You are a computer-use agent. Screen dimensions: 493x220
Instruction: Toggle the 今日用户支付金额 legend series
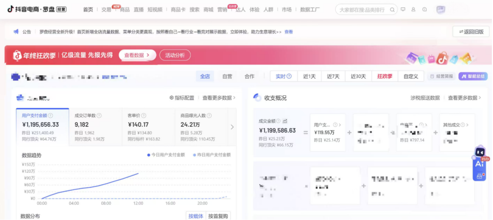[x=166, y=155]
